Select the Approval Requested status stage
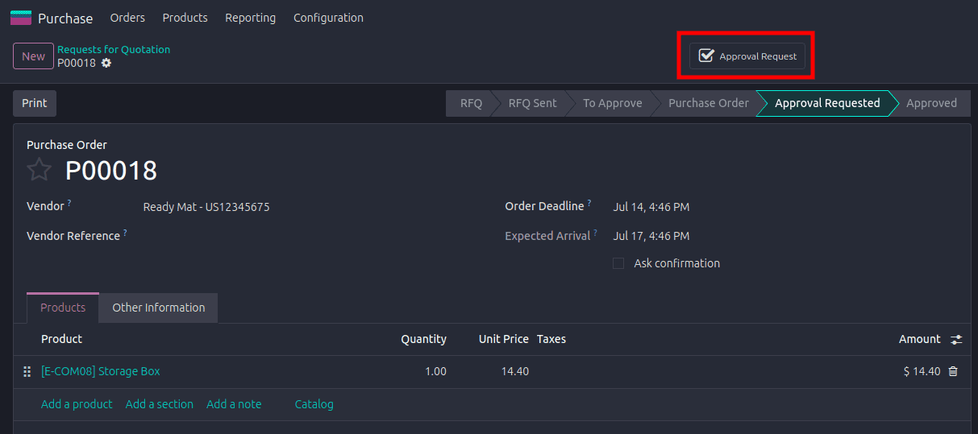This screenshot has width=978, height=434. click(x=827, y=103)
